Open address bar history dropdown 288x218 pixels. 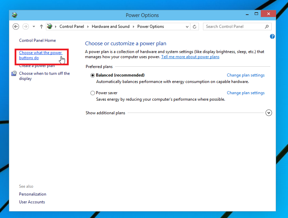187,27
